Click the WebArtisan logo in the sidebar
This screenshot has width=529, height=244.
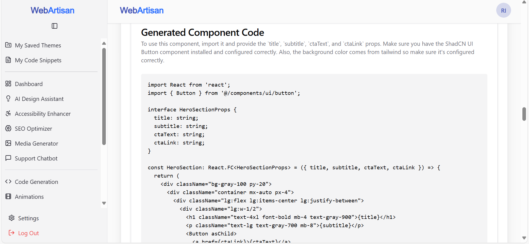[52, 10]
